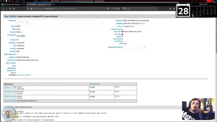This screenshot has width=217, height=122.
Task: Select the 'Fedora Extras Quality Assurance' text
Action: [27, 60]
